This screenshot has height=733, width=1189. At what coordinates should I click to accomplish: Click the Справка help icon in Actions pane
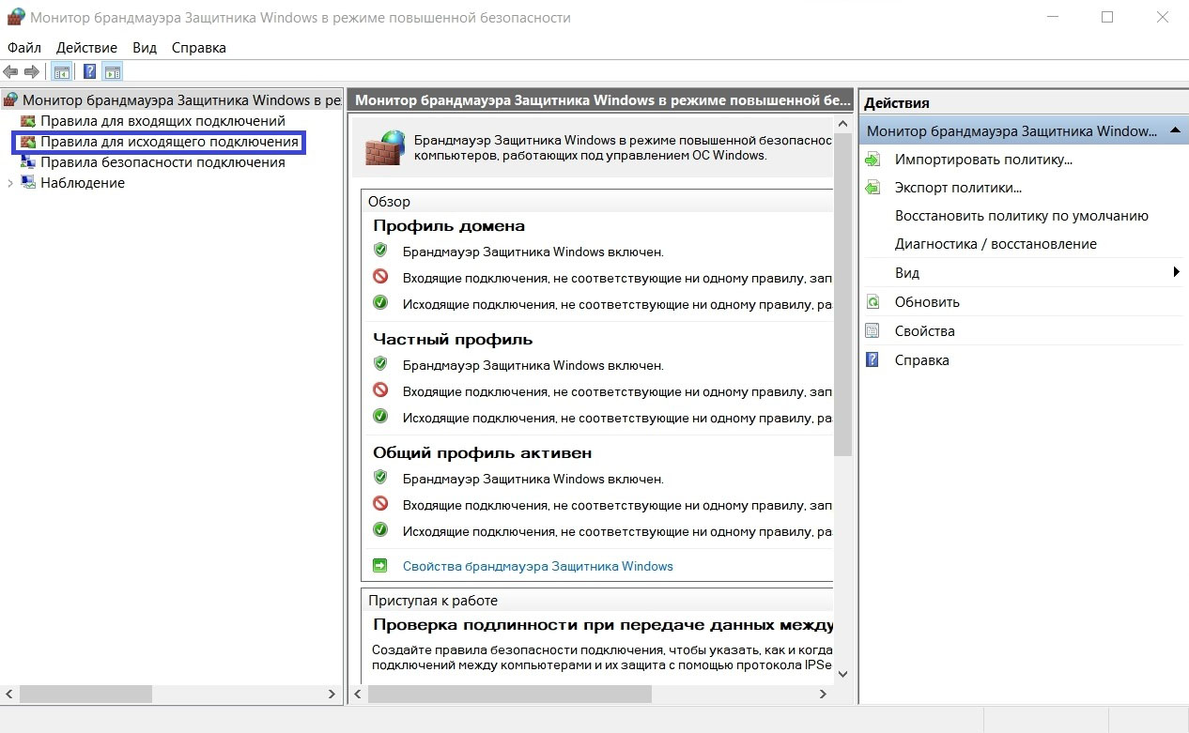pyautogui.click(x=872, y=360)
